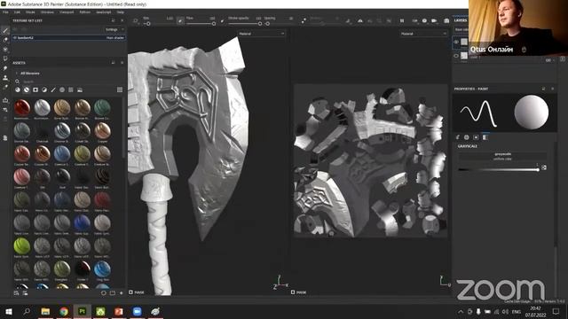
Task: Open the Material properties icon tab
Action: 485,137
